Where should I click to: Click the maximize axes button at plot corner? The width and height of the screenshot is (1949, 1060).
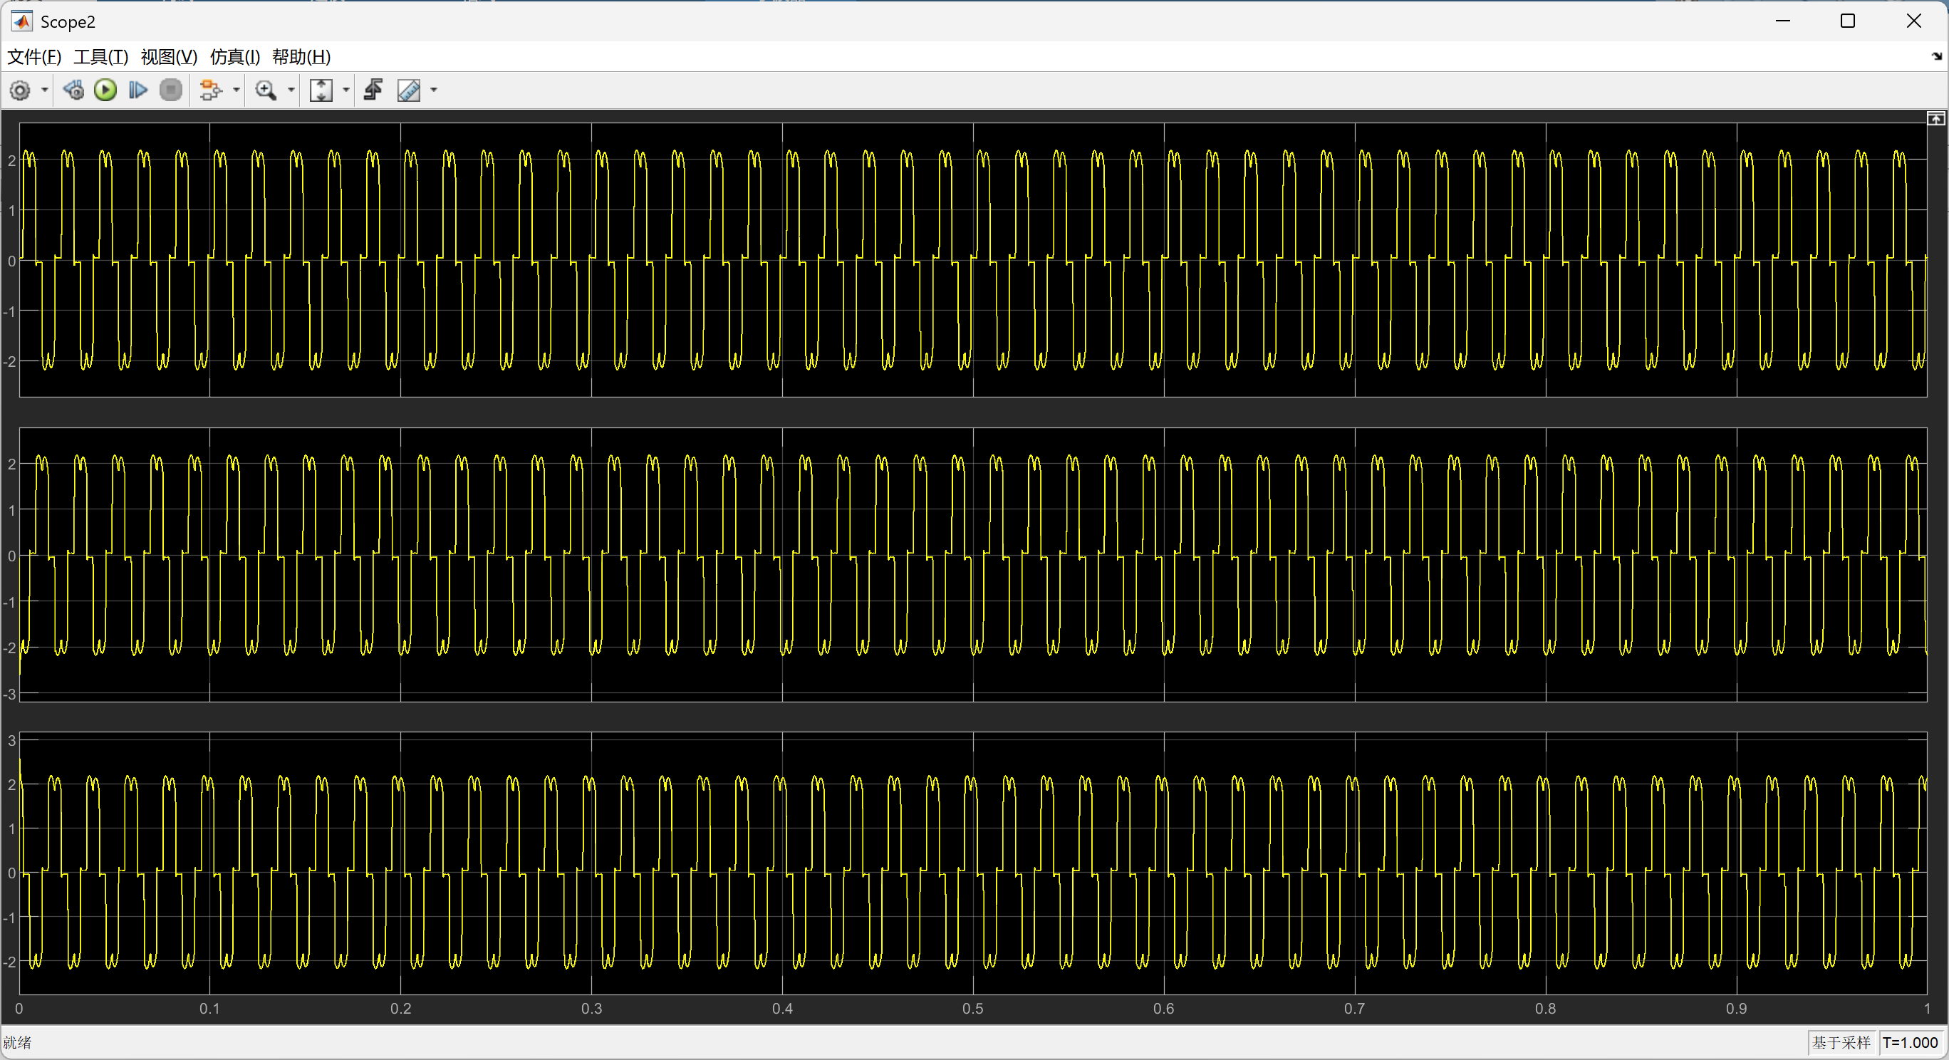point(1935,119)
